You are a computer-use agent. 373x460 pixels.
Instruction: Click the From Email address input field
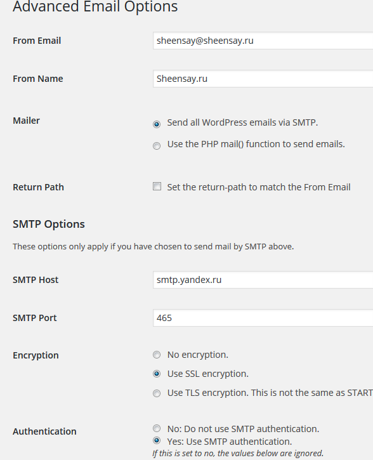point(263,41)
